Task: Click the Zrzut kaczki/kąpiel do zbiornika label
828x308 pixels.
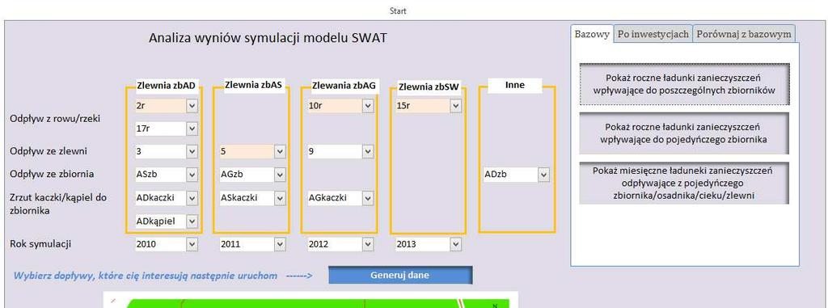Action: tap(58, 204)
